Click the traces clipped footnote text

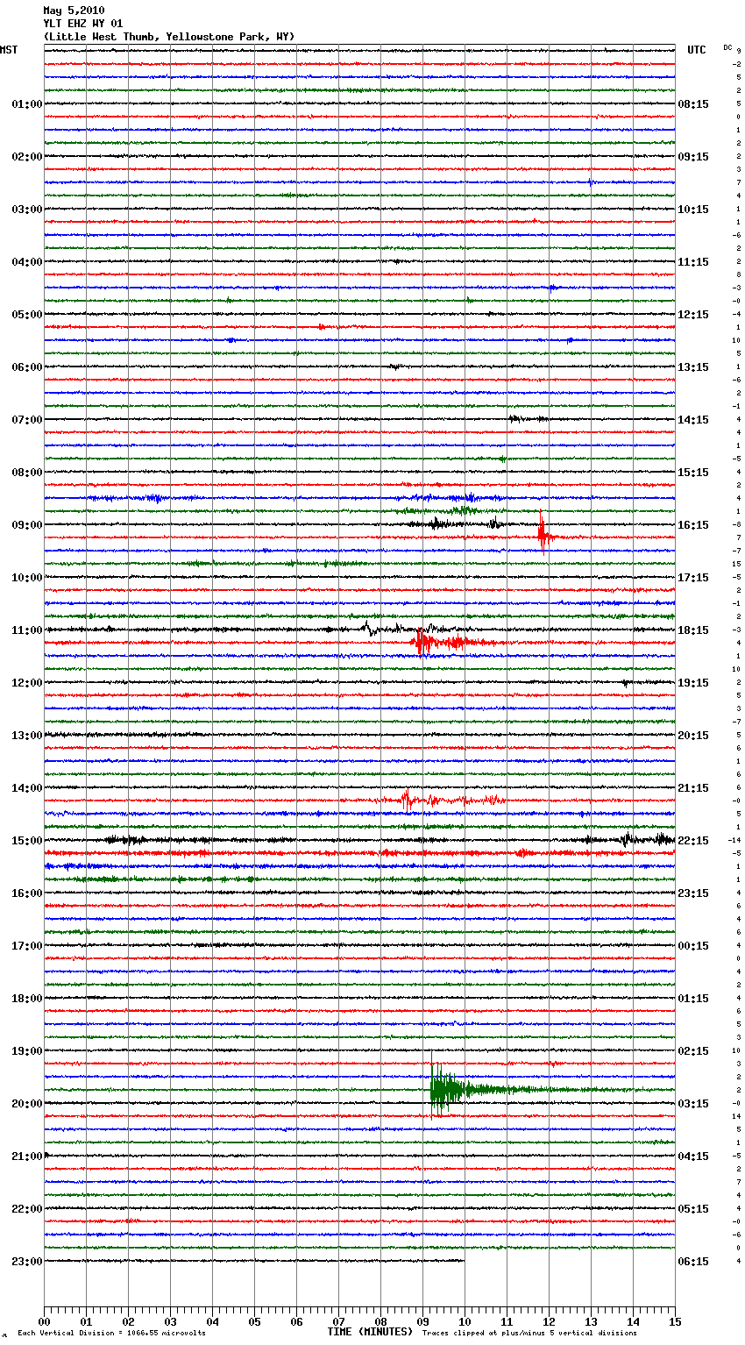[529, 1334]
